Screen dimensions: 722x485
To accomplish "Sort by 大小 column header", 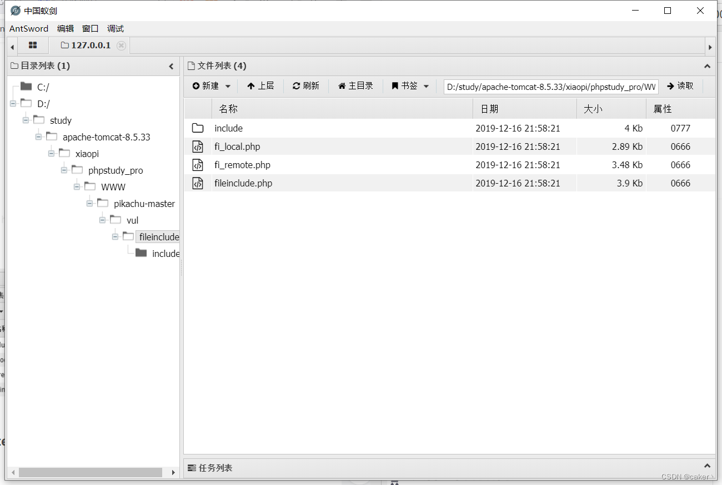I will [x=611, y=109].
